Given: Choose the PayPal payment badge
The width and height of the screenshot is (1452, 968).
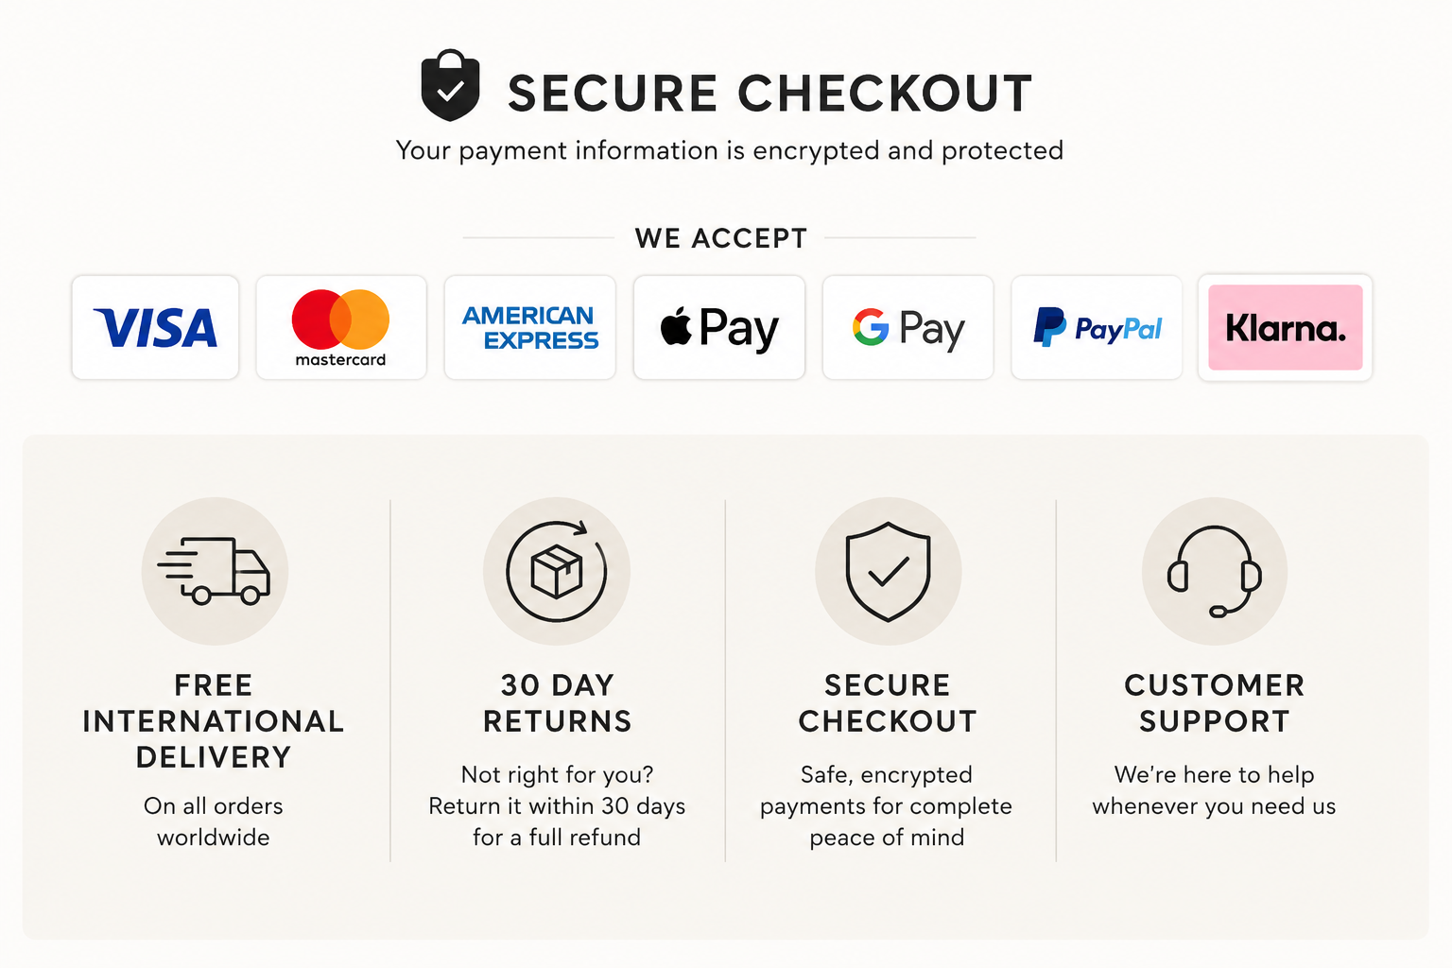Looking at the screenshot, I should 1097,327.
